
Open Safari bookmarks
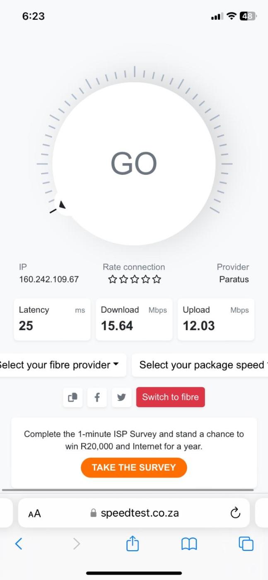click(x=189, y=544)
